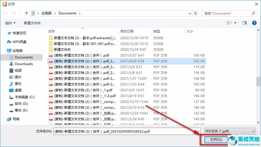Screen dimensions: 261x147
Task: Expand the chevron after 此电脑 in path
Action: [55, 13]
